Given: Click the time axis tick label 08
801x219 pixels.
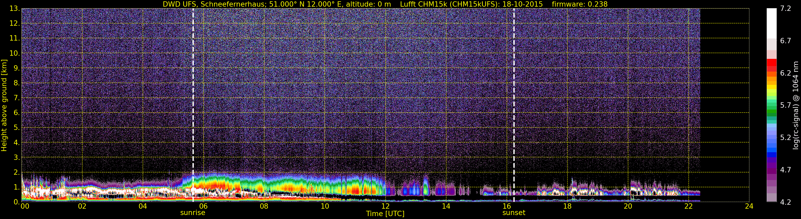Looking at the screenshot, I should 264,206.
